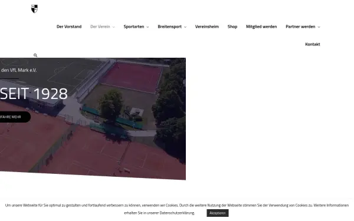
Task: Open the Breitensport menu item
Action: point(169,27)
